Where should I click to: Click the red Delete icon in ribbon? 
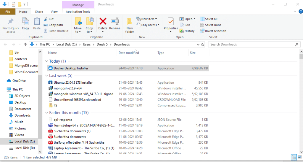(x=103, y=21)
